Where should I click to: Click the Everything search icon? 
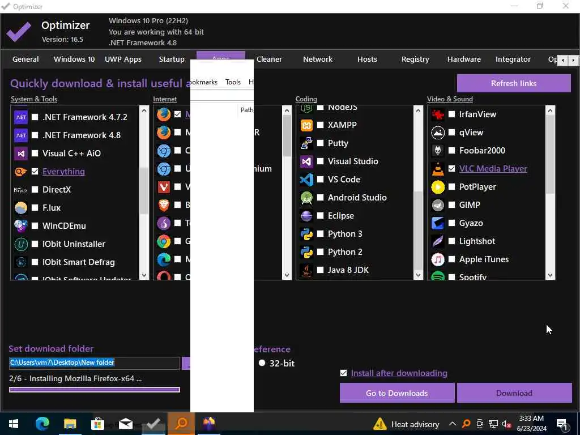[21, 172]
